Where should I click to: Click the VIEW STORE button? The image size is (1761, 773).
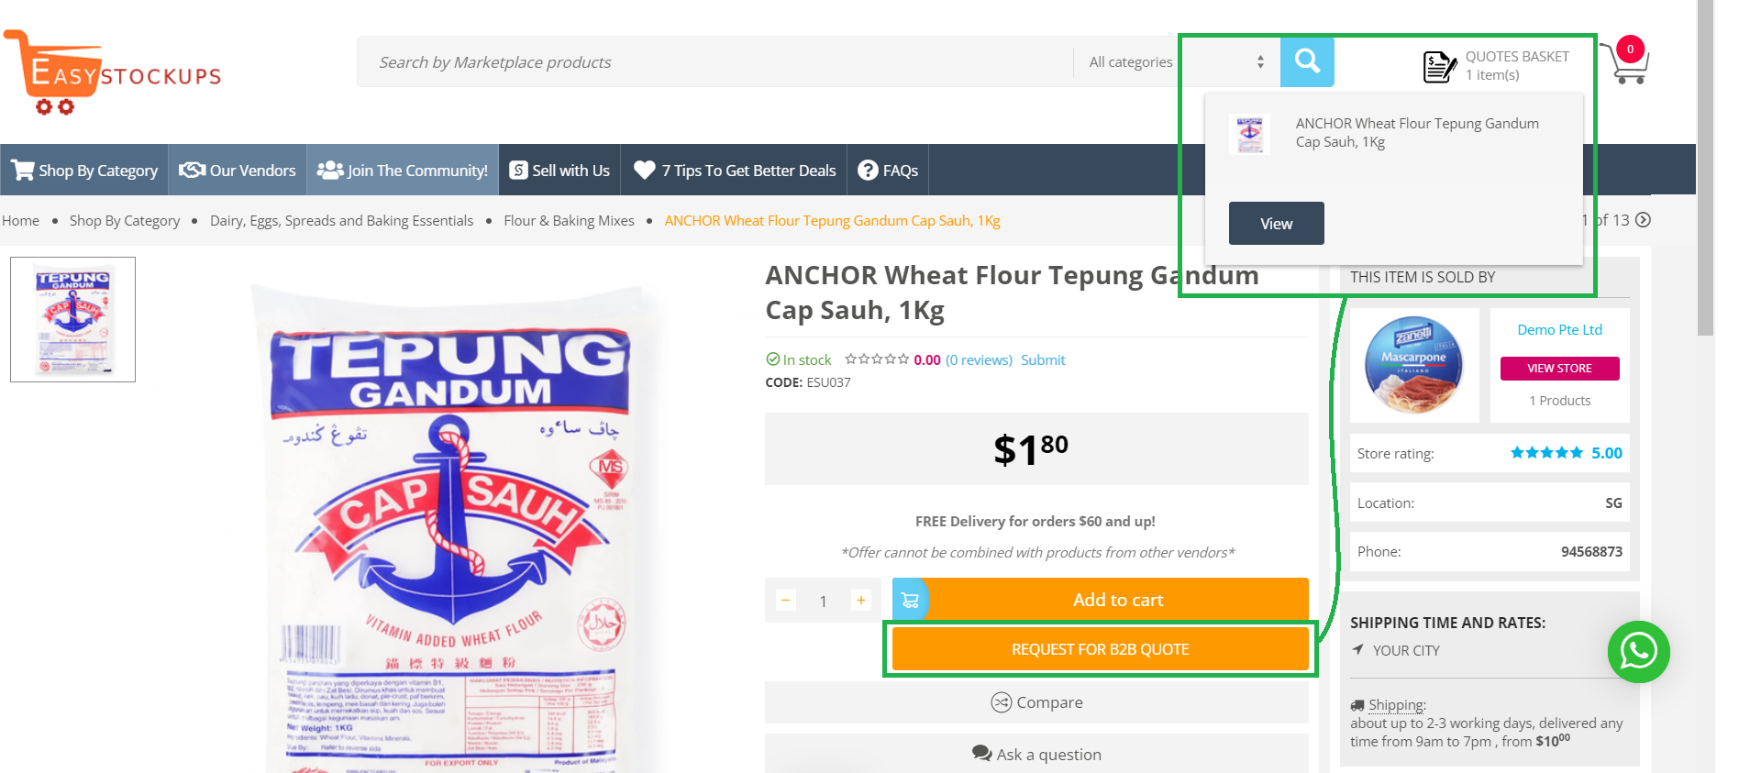[1559, 369]
